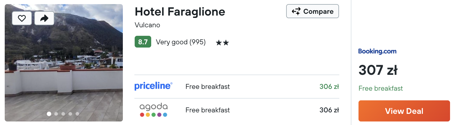Click the orange View Deal button
453x125 pixels.
click(404, 111)
